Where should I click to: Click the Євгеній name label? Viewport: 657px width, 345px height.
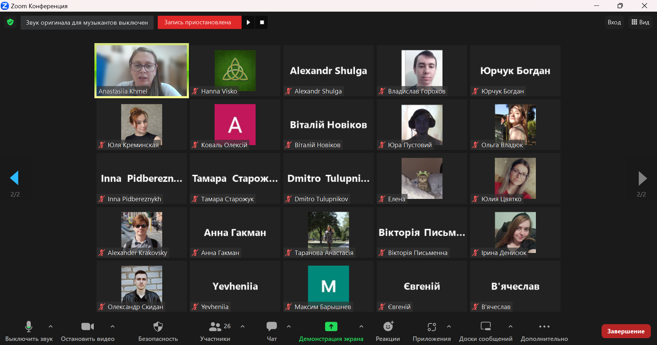coord(399,307)
